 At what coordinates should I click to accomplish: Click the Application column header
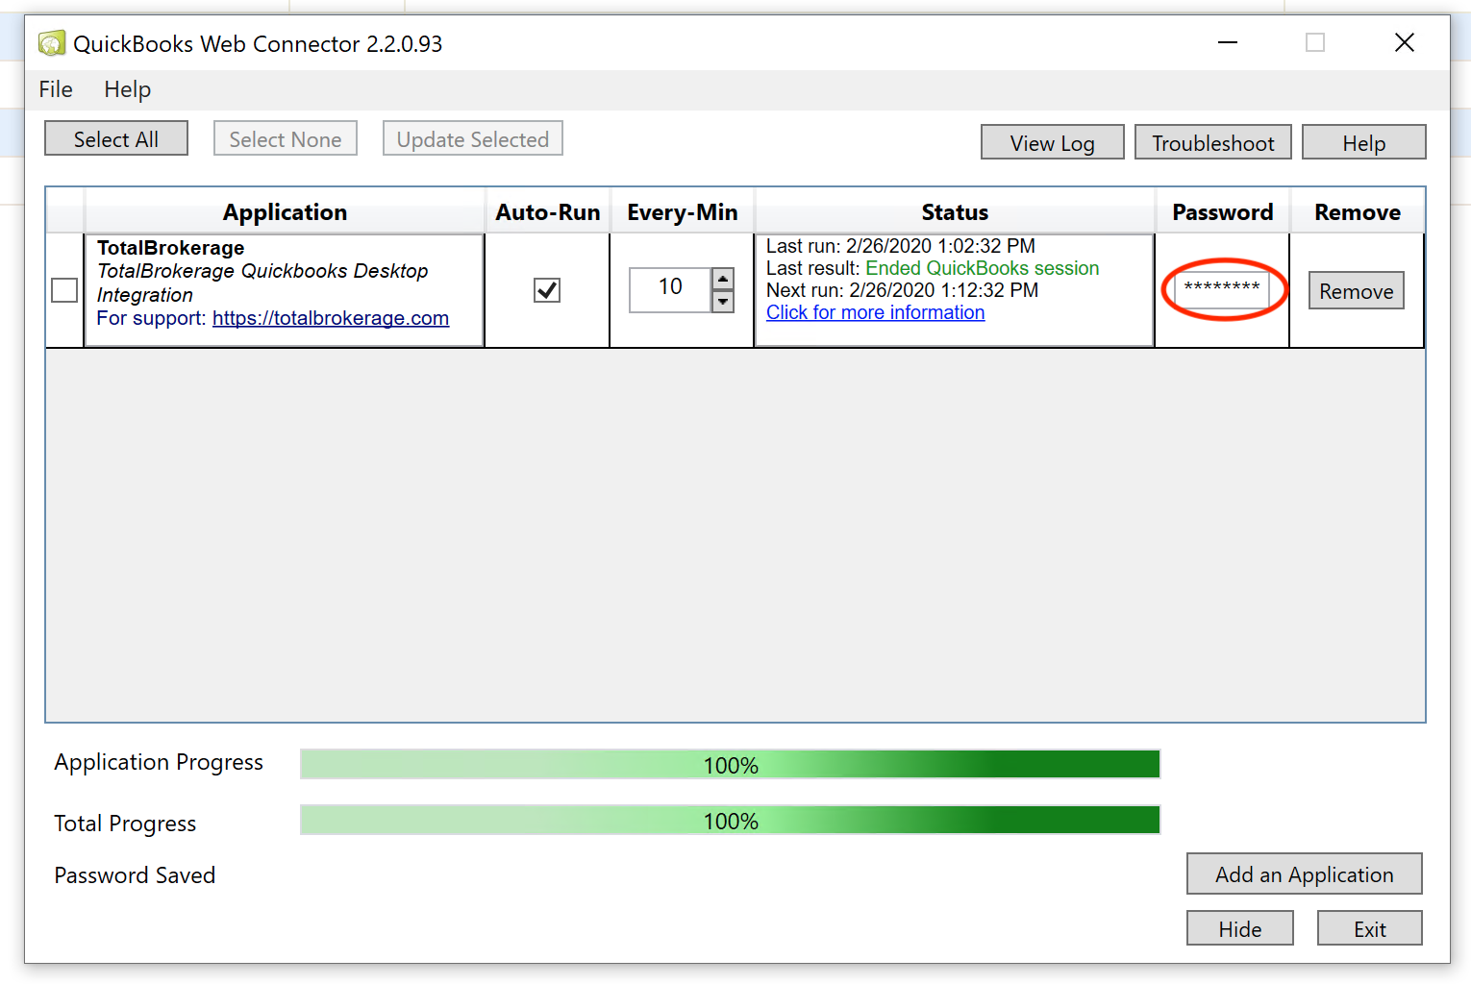point(285,212)
